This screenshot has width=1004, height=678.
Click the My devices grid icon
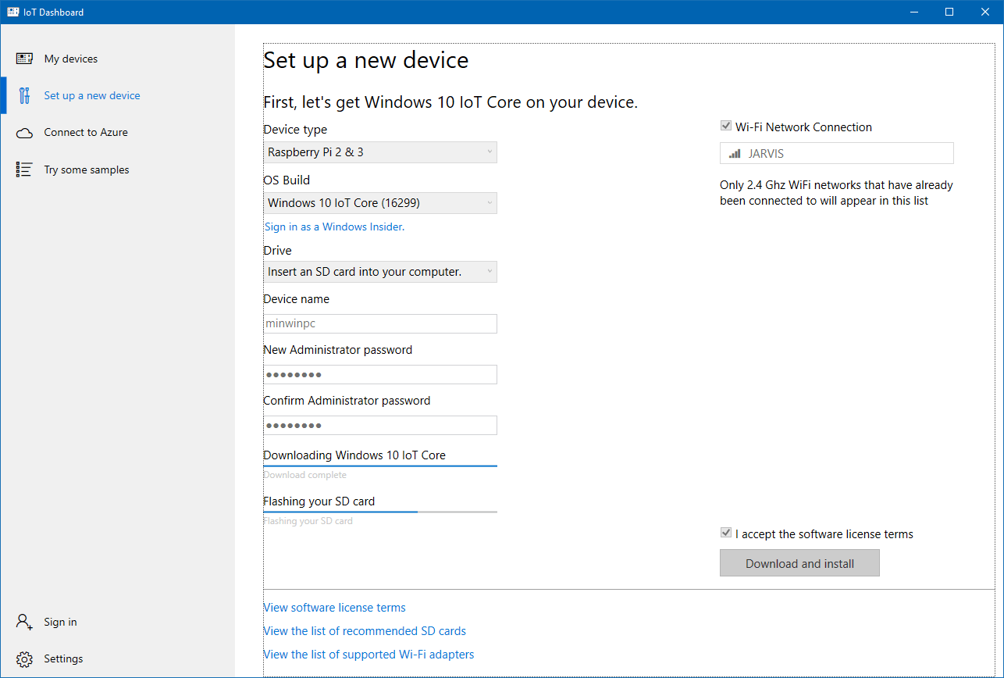click(24, 58)
